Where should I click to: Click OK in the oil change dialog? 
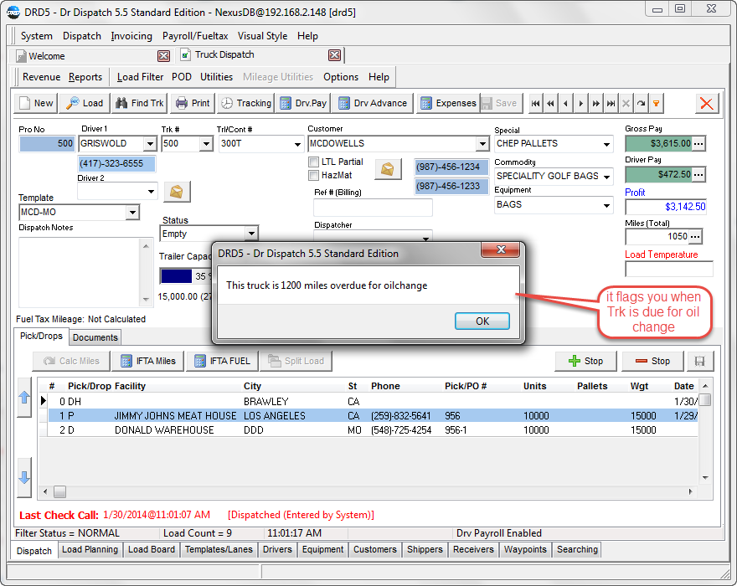click(482, 321)
